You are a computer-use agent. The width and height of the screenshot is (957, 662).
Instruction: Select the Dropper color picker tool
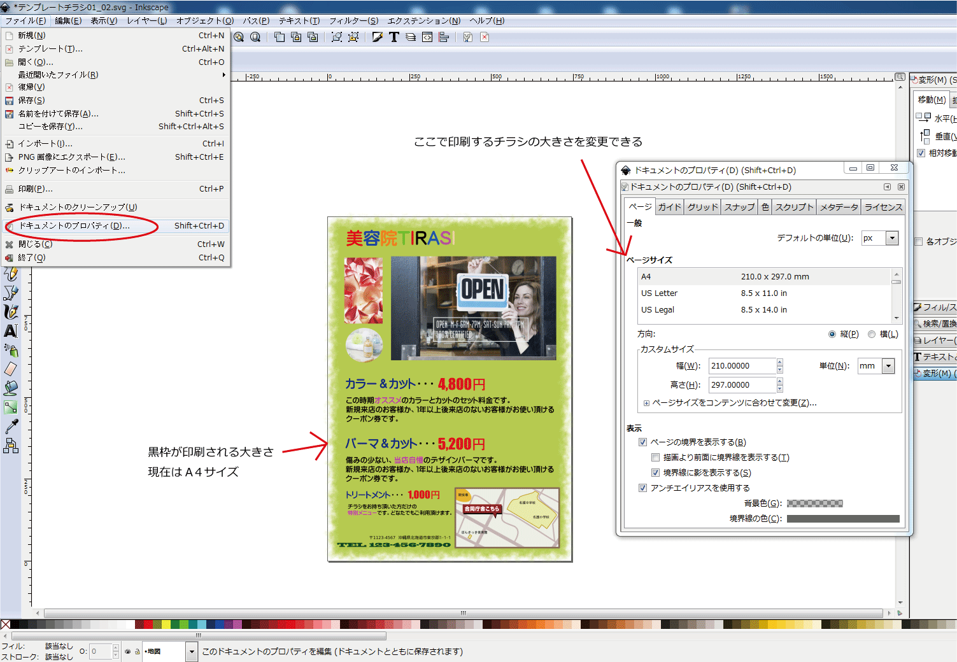click(11, 426)
